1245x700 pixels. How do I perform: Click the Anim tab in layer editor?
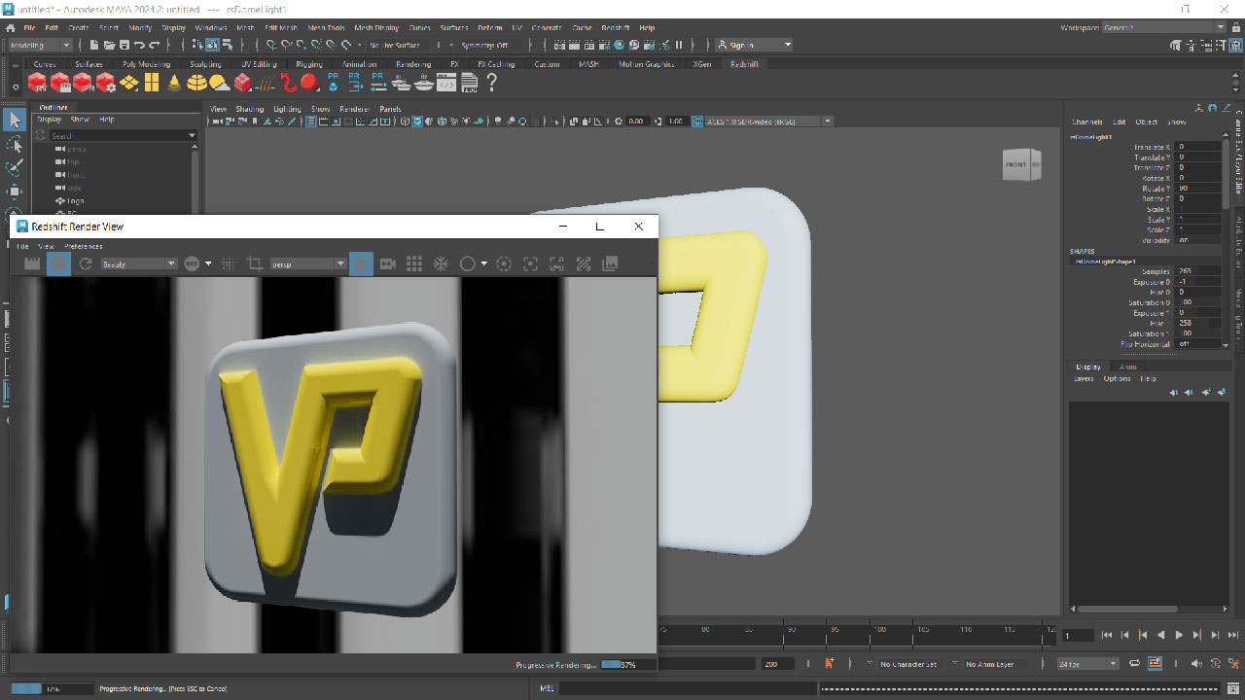click(1127, 367)
